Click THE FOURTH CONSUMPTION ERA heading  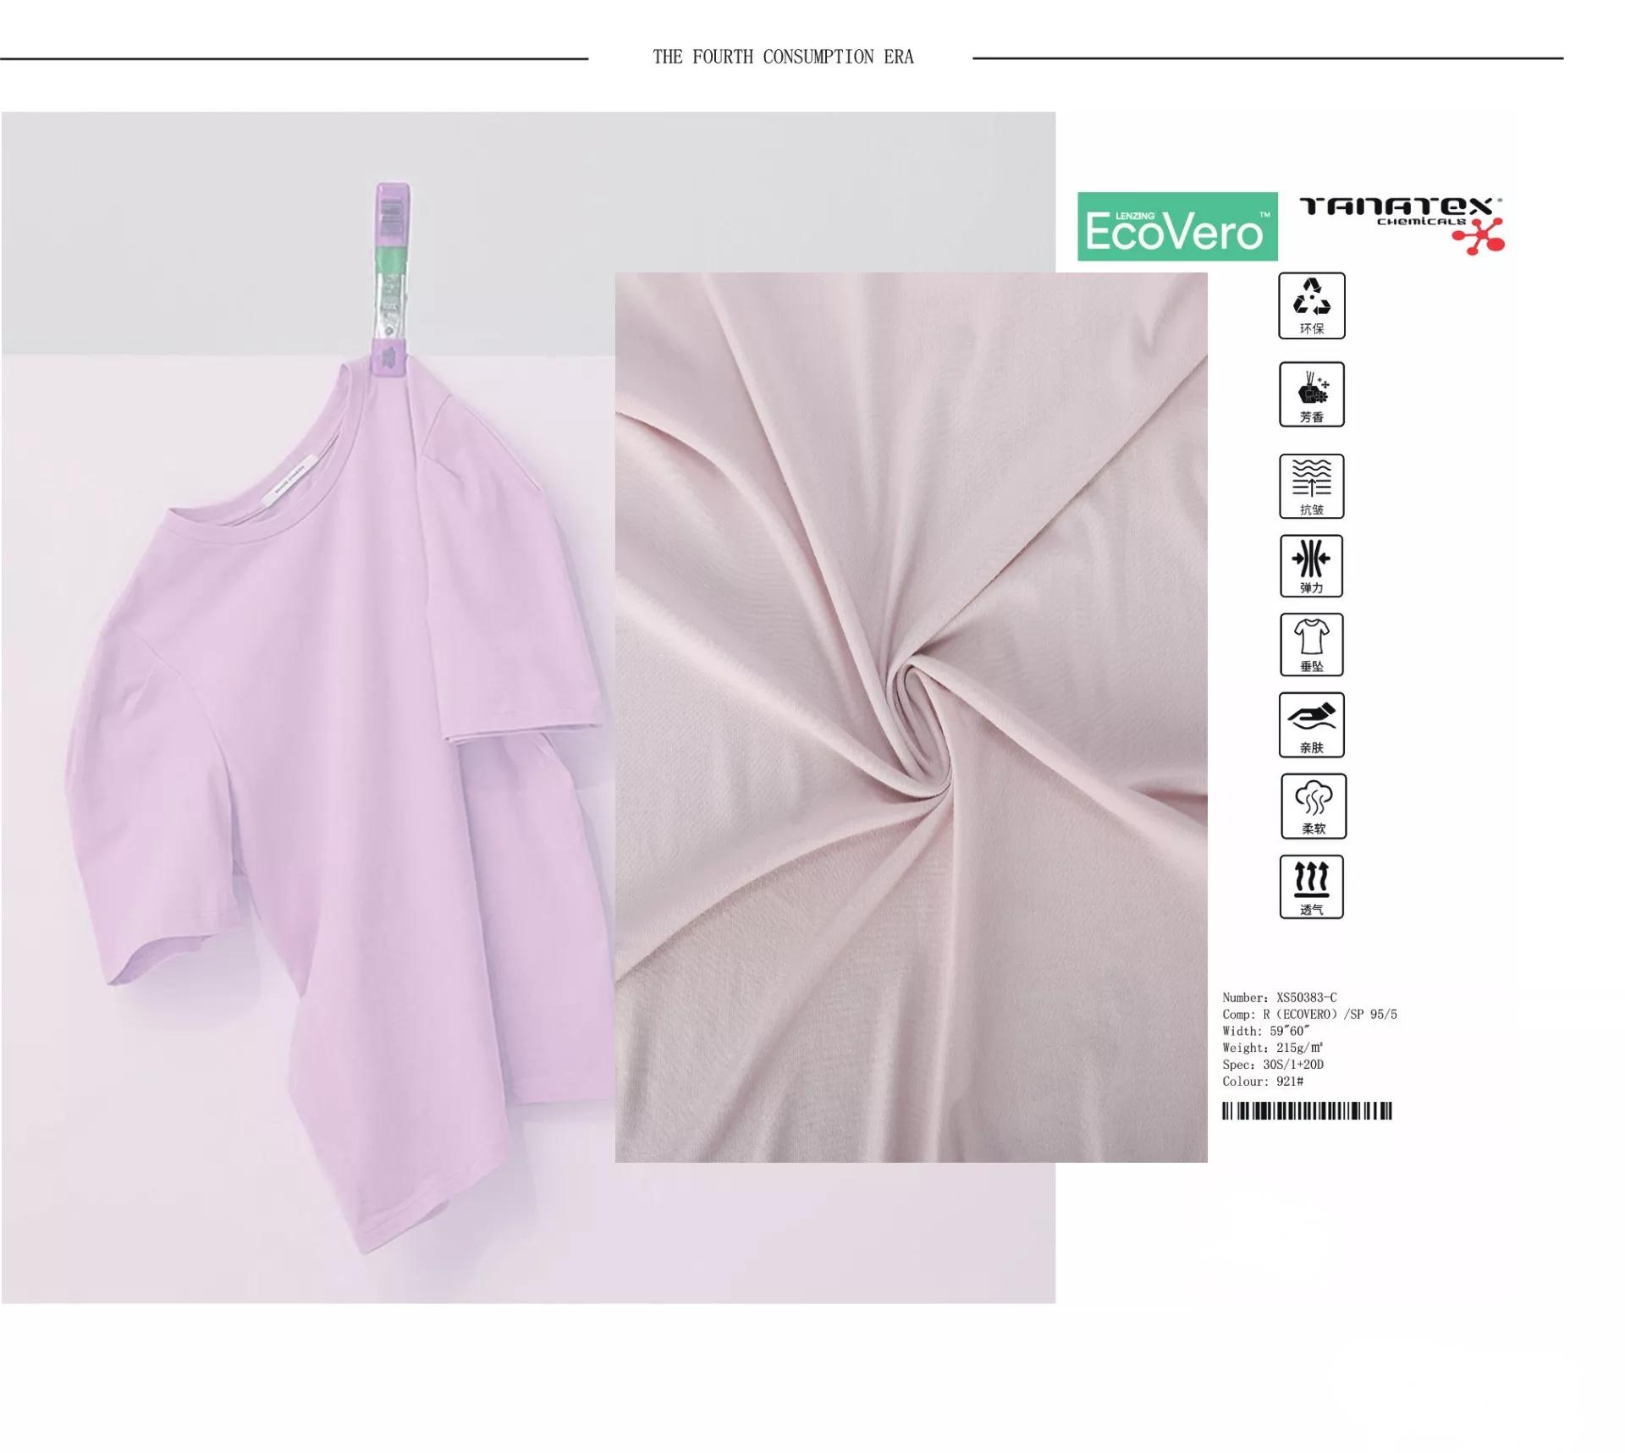783,57
